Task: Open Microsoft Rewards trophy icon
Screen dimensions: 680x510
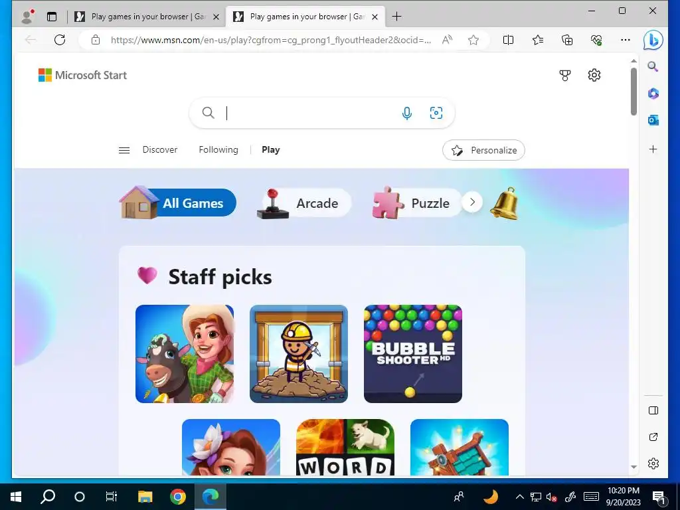Action: point(564,76)
